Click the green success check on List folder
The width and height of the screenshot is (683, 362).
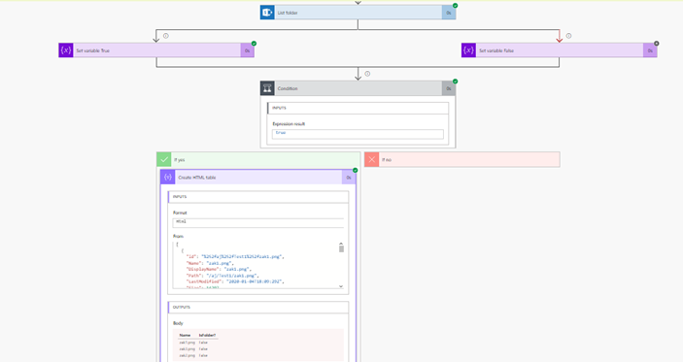pyautogui.click(x=456, y=6)
